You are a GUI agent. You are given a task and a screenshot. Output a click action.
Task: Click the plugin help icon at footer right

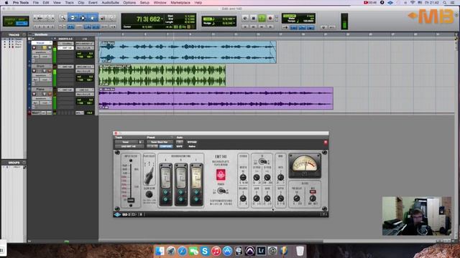(324, 214)
